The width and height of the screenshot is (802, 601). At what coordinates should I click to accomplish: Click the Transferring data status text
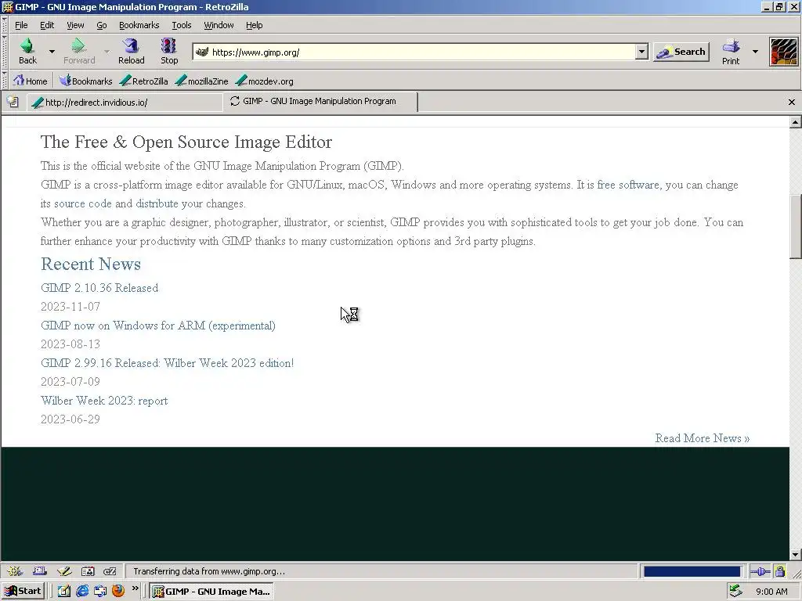[209, 571]
